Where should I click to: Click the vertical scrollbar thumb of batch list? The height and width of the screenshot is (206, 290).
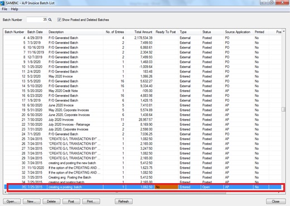point(283,109)
